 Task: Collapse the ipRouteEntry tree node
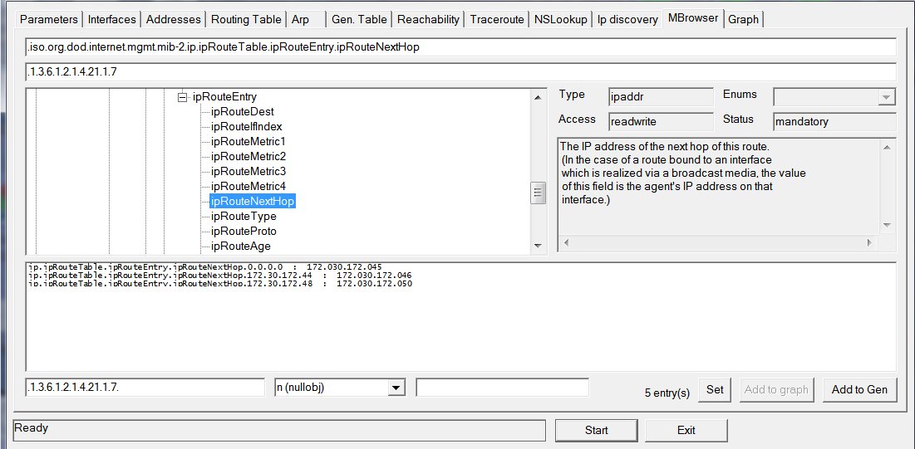pyautogui.click(x=183, y=97)
